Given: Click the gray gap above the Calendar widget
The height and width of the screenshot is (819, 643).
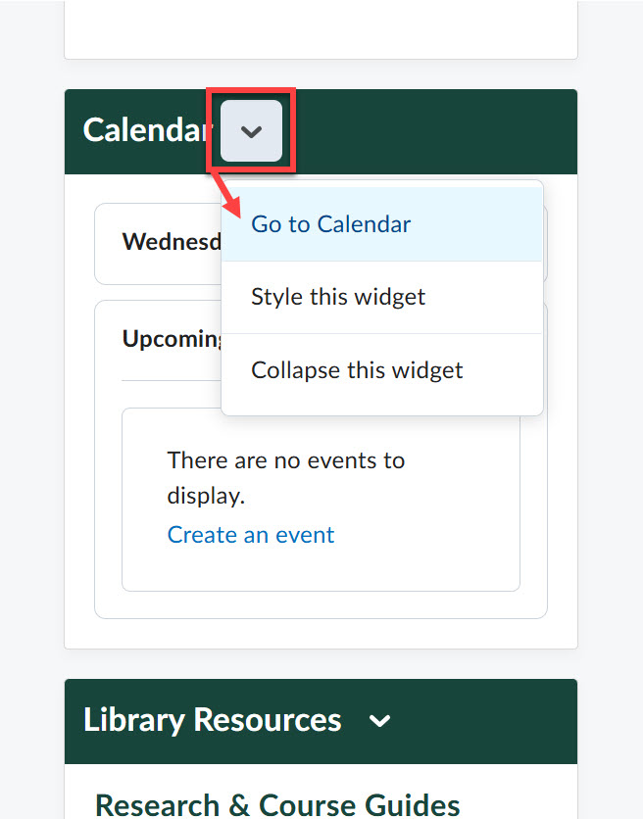Looking at the screenshot, I should pos(321,74).
